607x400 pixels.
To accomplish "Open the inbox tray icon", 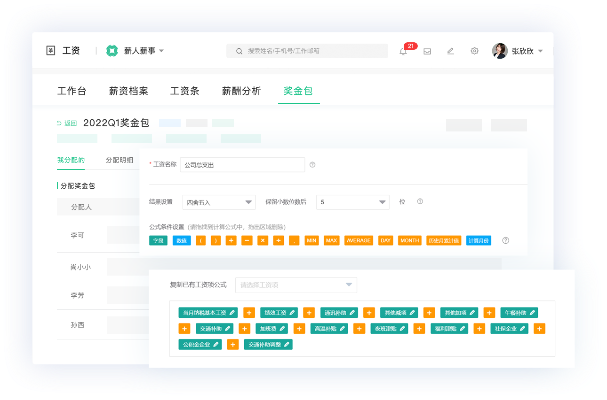I will [x=427, y=51].
